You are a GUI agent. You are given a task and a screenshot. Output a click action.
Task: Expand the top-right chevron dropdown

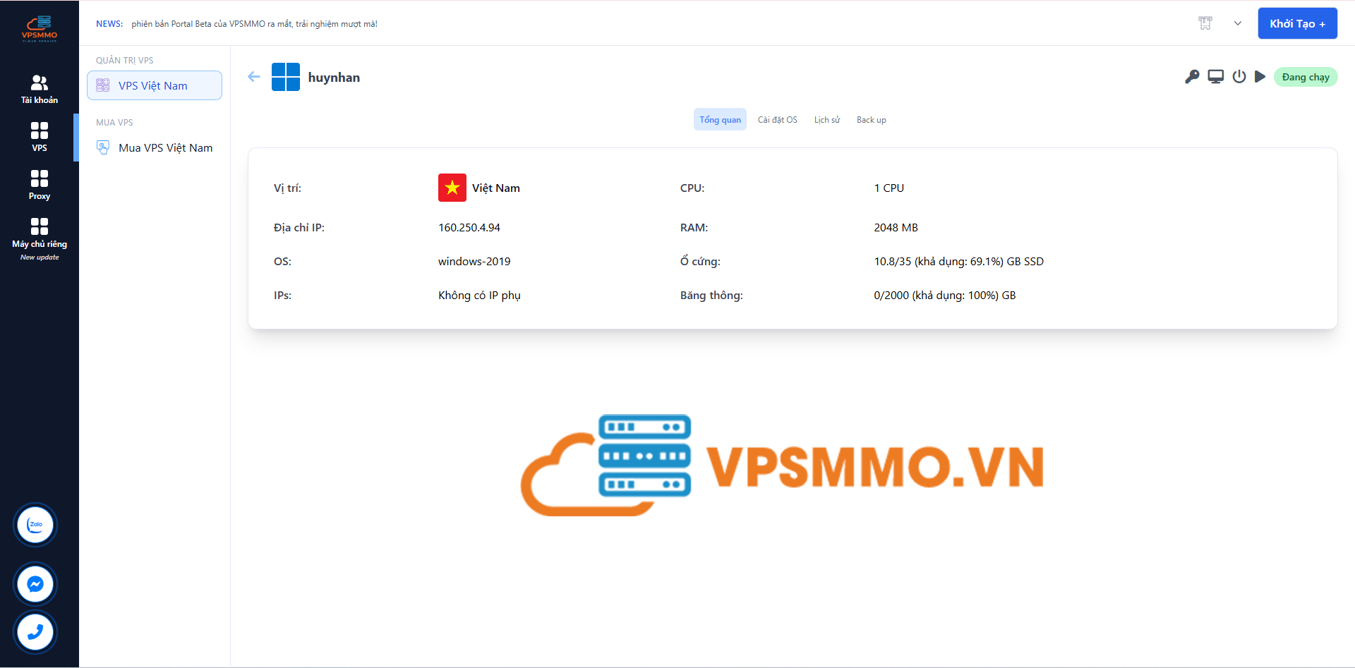tap(1237, 23)
